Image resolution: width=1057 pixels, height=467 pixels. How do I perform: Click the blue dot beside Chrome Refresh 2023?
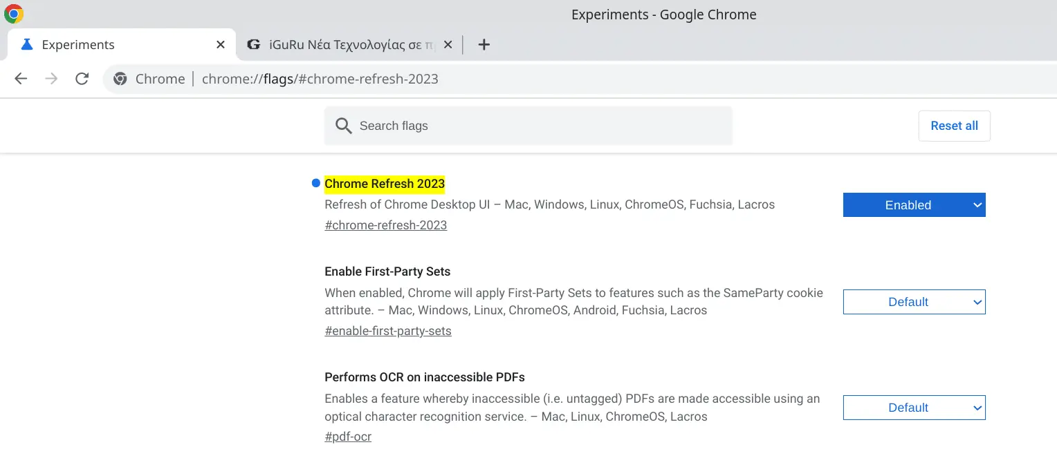pos(316,183)
